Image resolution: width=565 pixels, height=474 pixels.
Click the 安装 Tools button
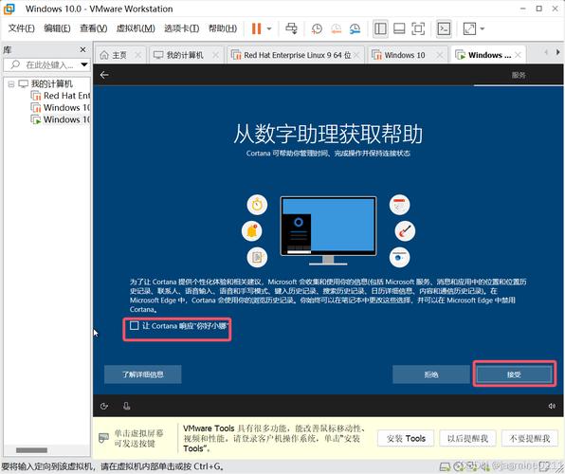point(406,438)
